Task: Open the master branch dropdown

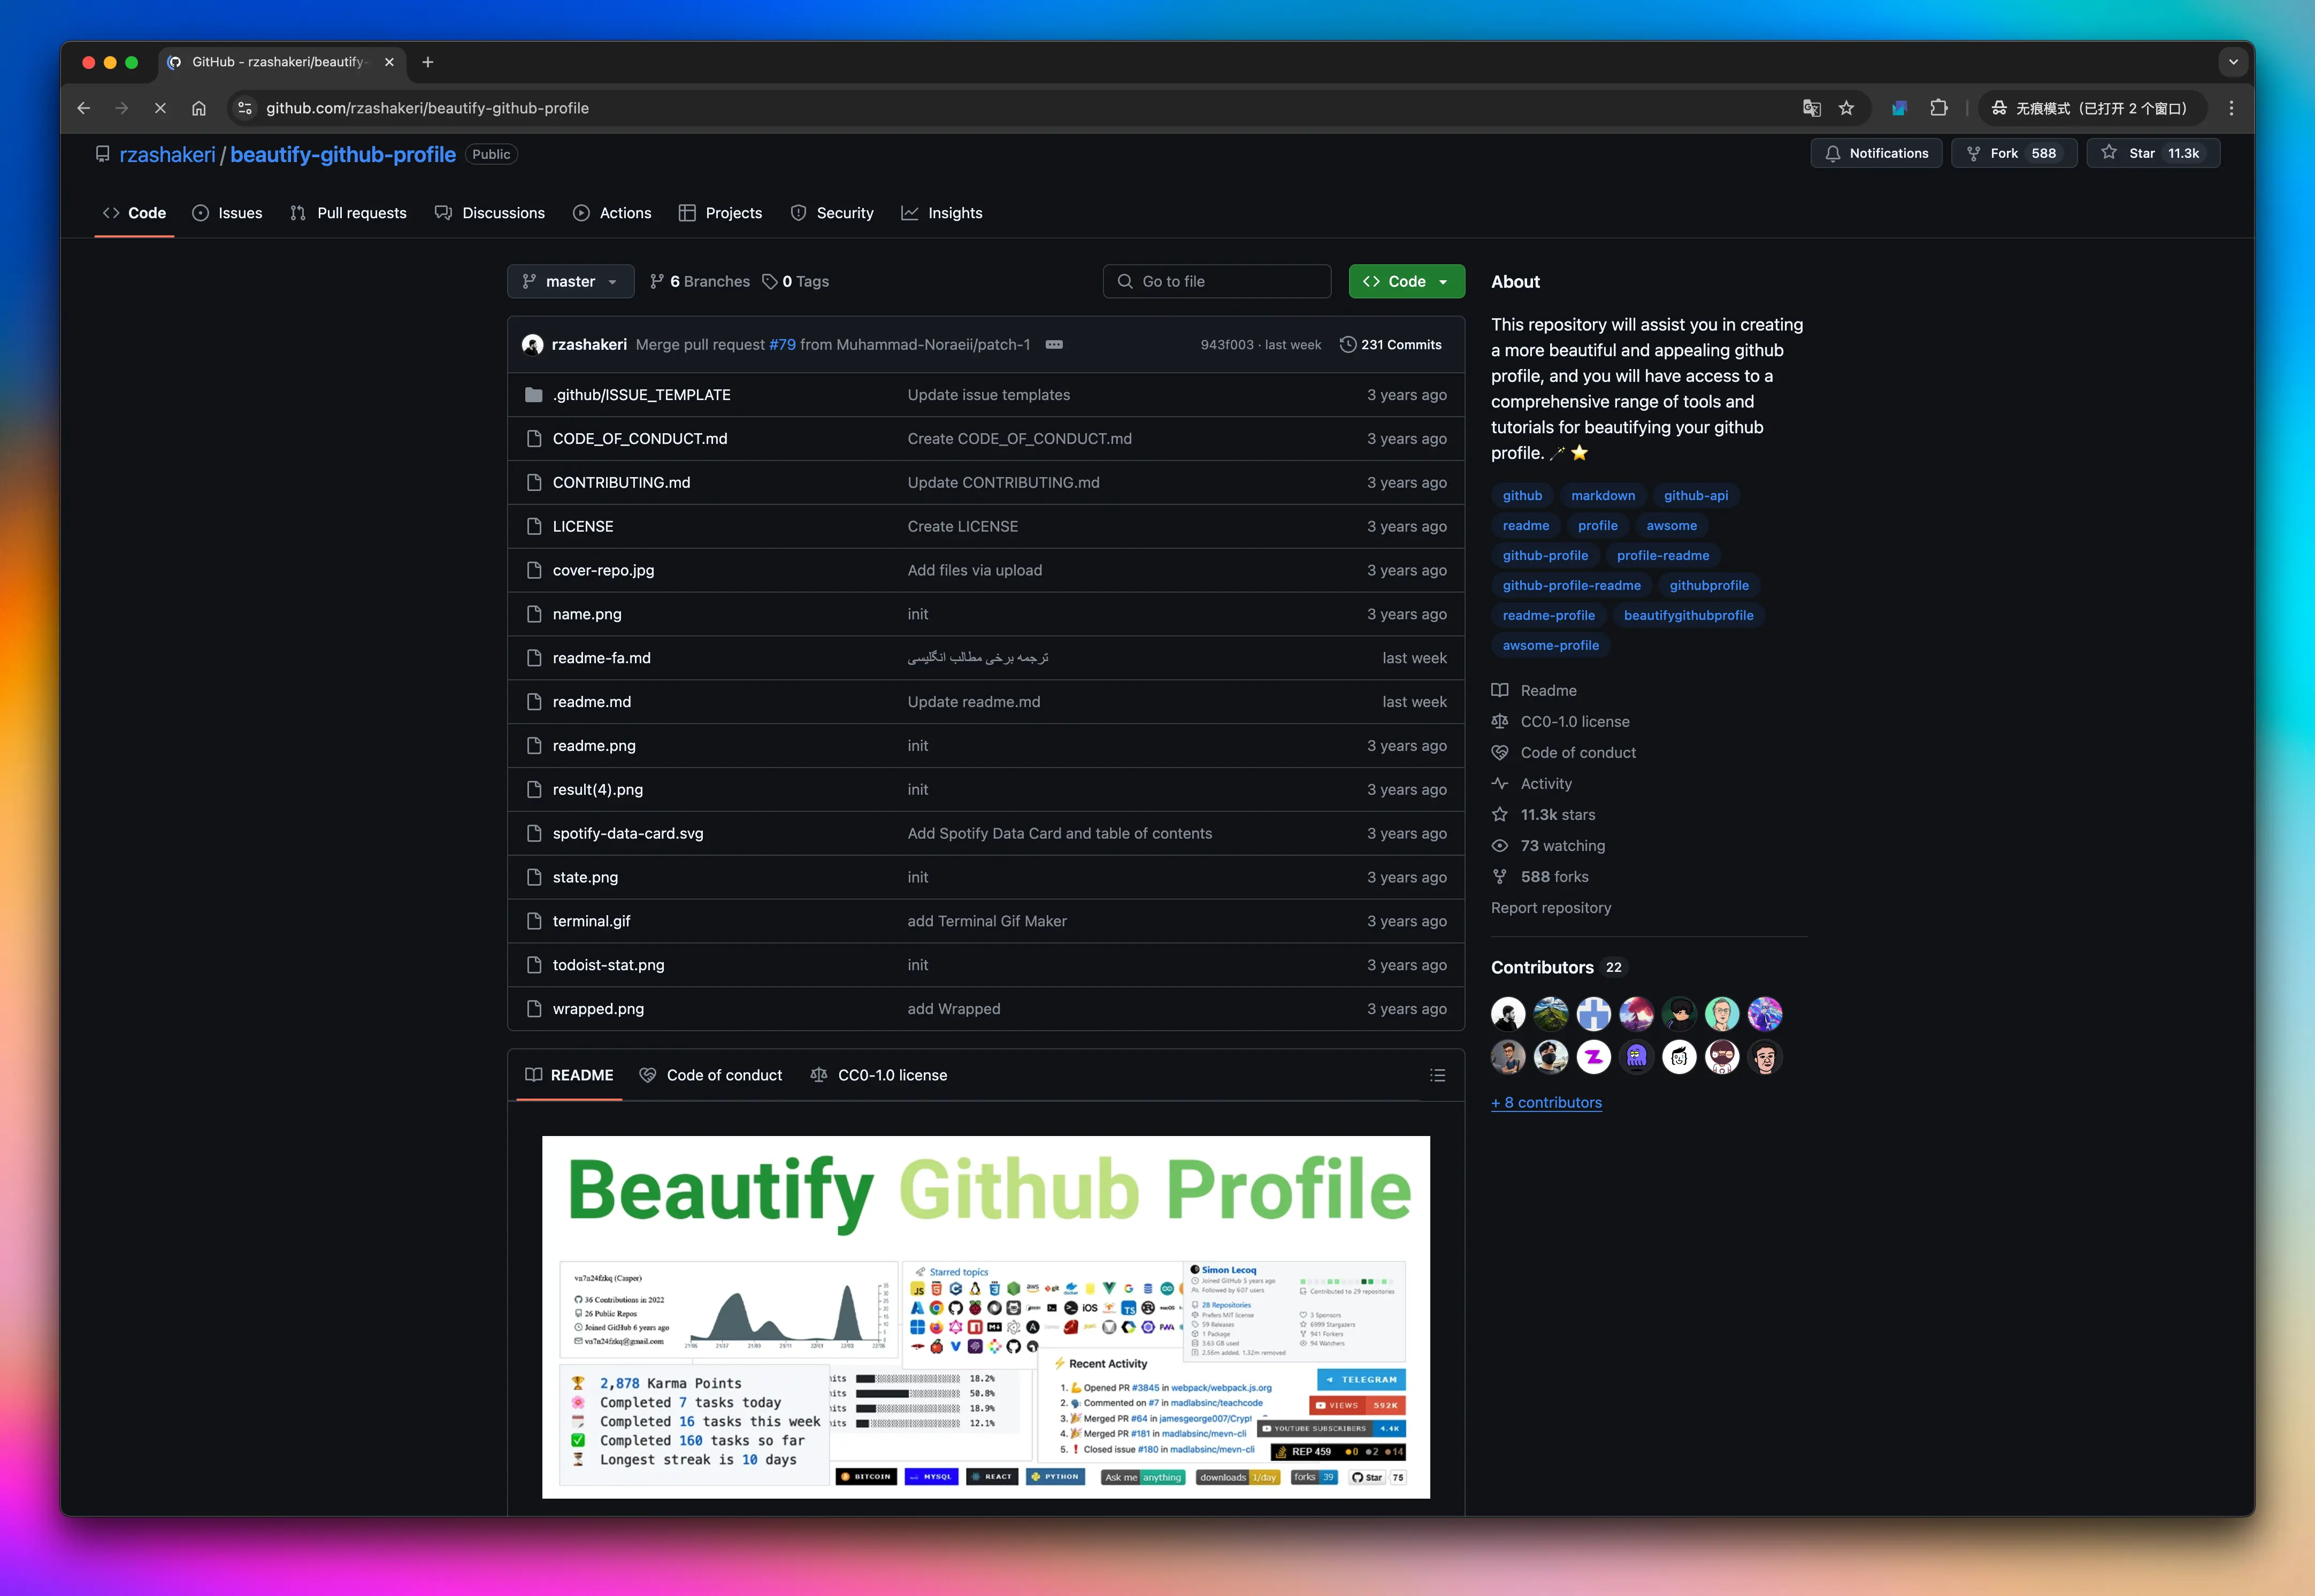Action: [x=570, y=281]
